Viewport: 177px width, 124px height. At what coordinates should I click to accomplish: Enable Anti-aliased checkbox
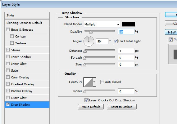(102, 82)
